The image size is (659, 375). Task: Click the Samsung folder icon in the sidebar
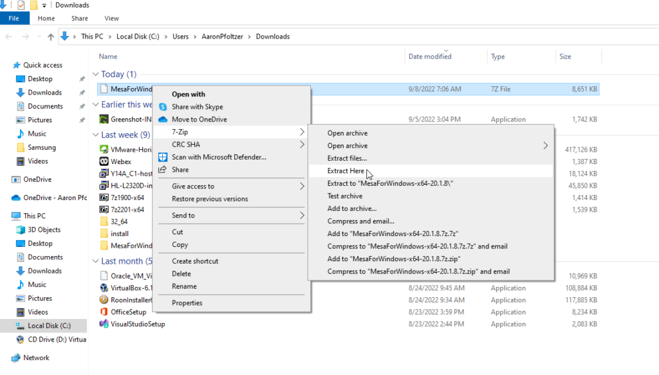[20, 147]
